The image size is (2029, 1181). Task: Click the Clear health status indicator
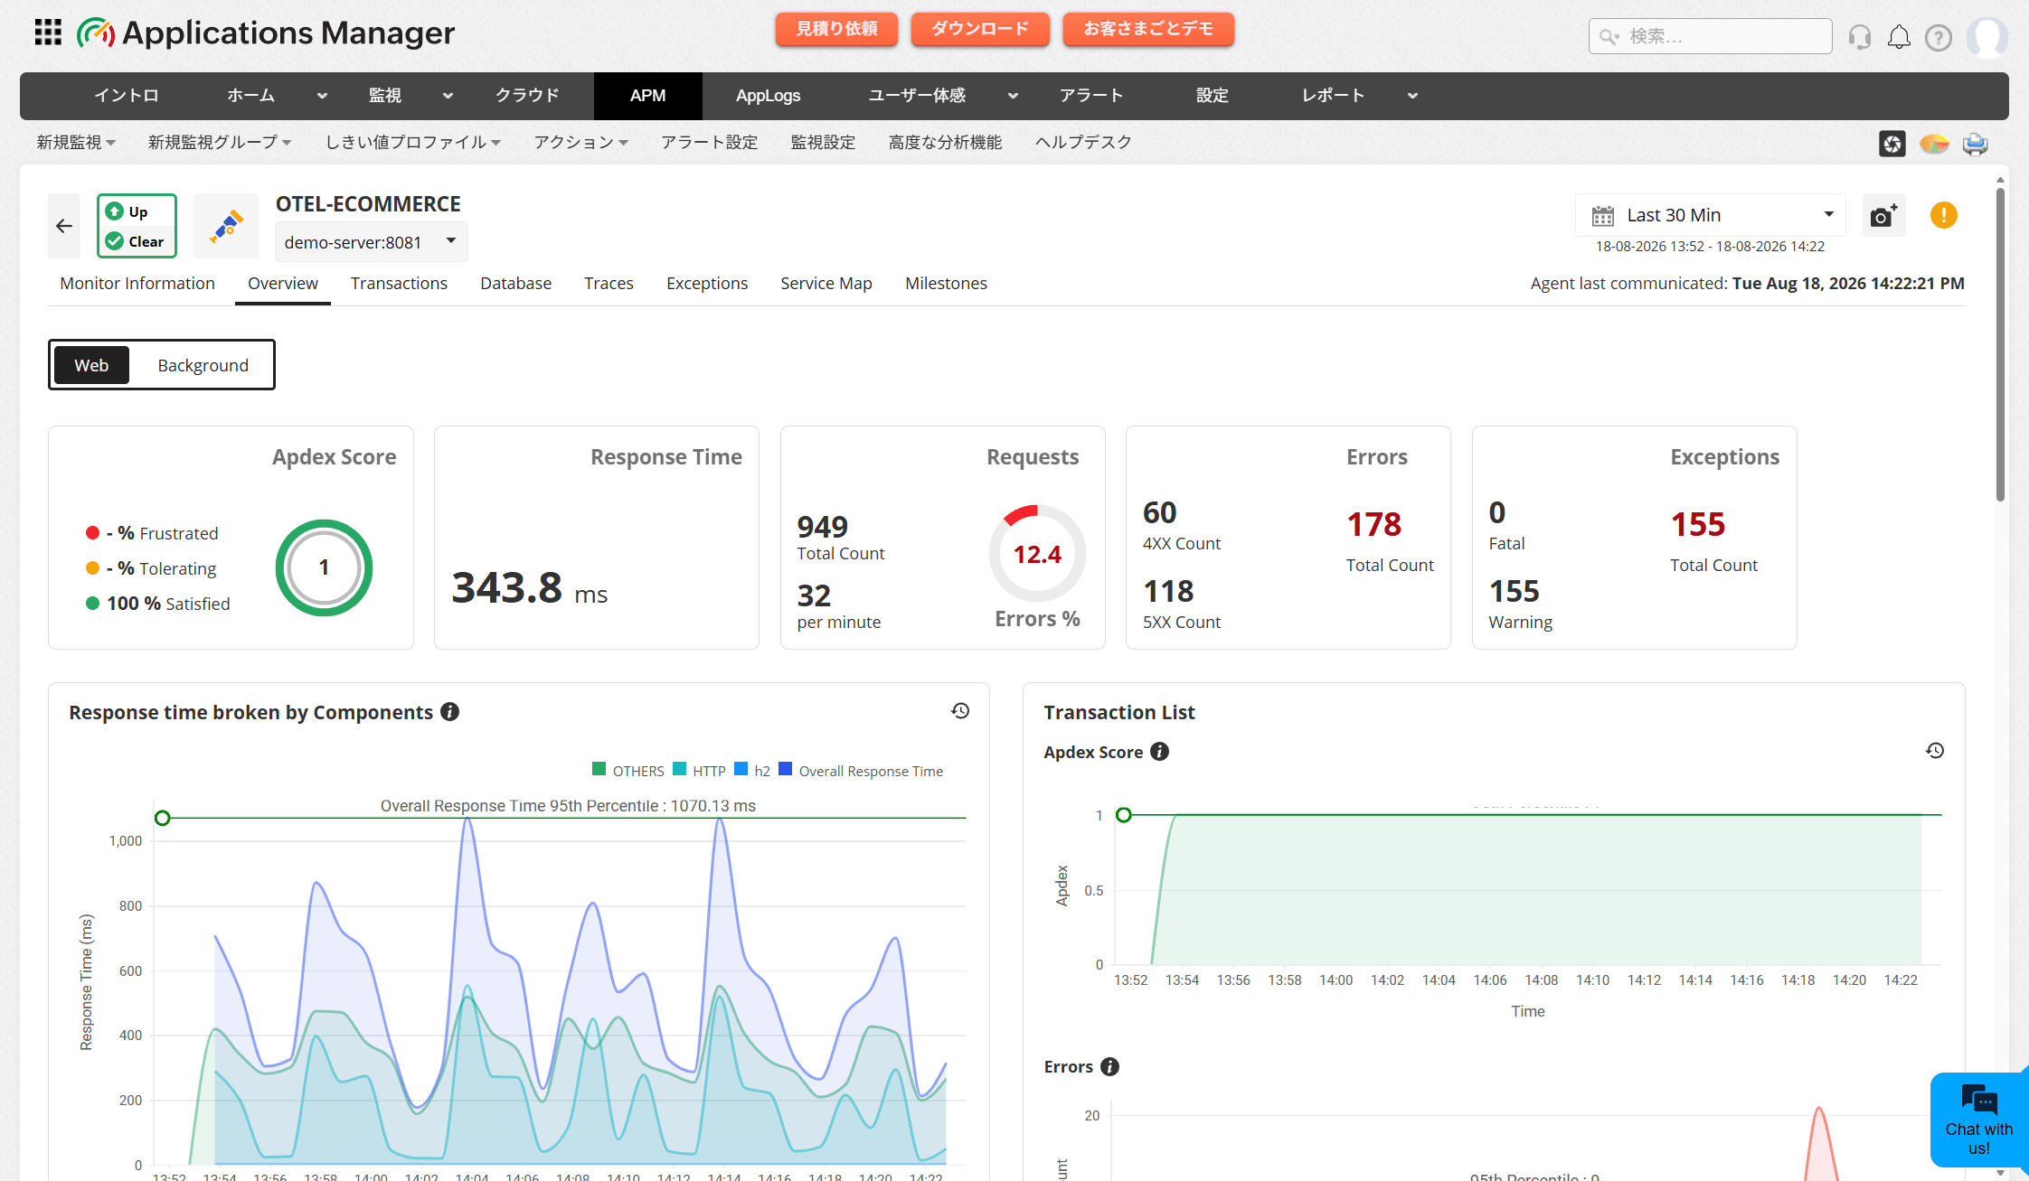[135, 241]
